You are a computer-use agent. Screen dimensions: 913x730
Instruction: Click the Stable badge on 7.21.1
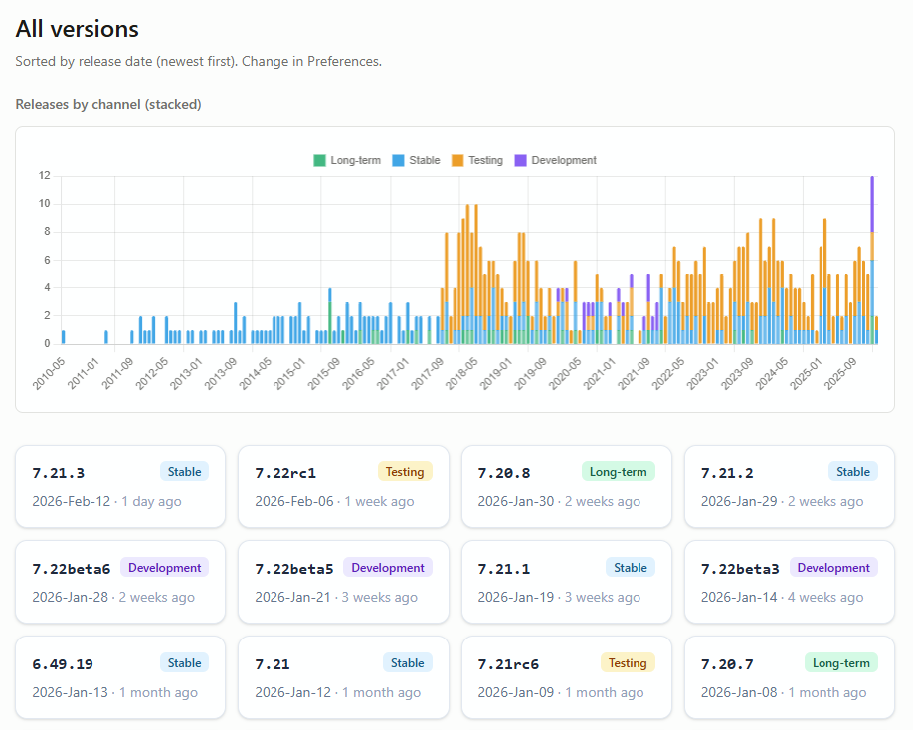pos(631,568)
